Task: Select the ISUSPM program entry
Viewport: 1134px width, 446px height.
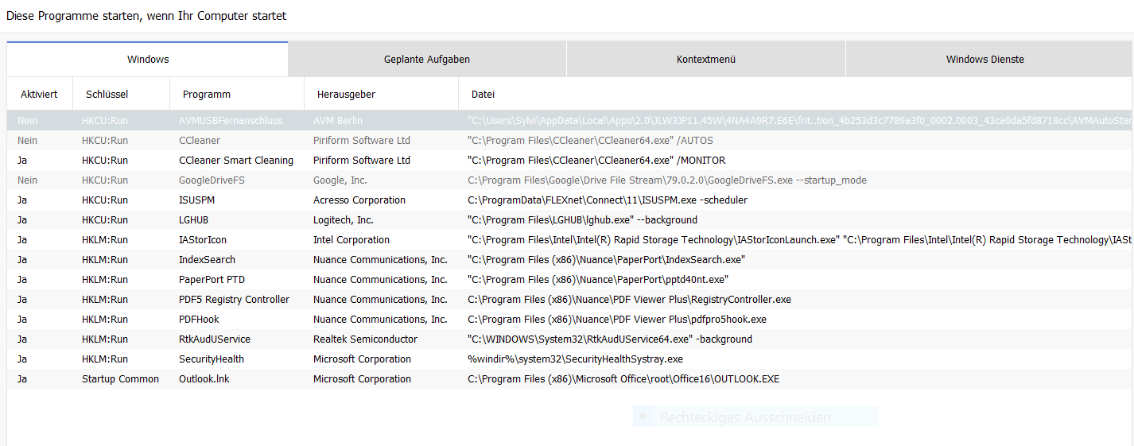Action: [197, 200]
